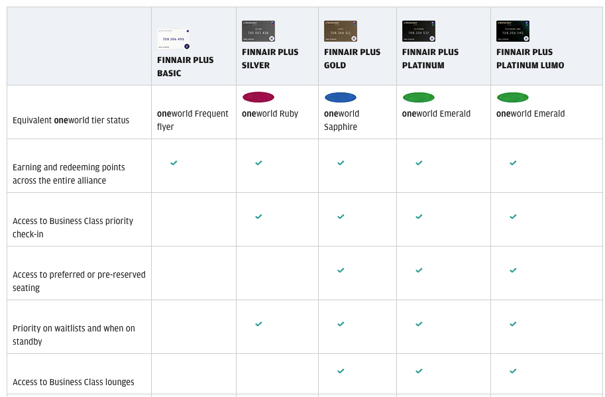Click Gold checkmark for preferred or pre-reserved seating
The height and width of the screenshot is (397, 605).
[x=341, y=270]
